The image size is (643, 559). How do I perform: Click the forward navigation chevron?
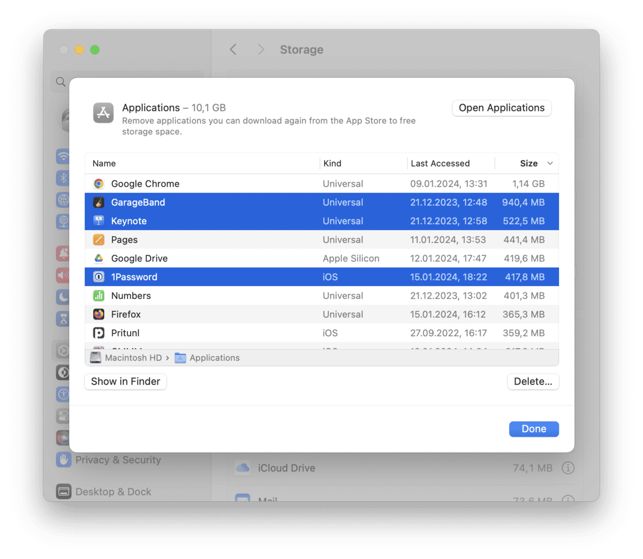click(261, 49)
